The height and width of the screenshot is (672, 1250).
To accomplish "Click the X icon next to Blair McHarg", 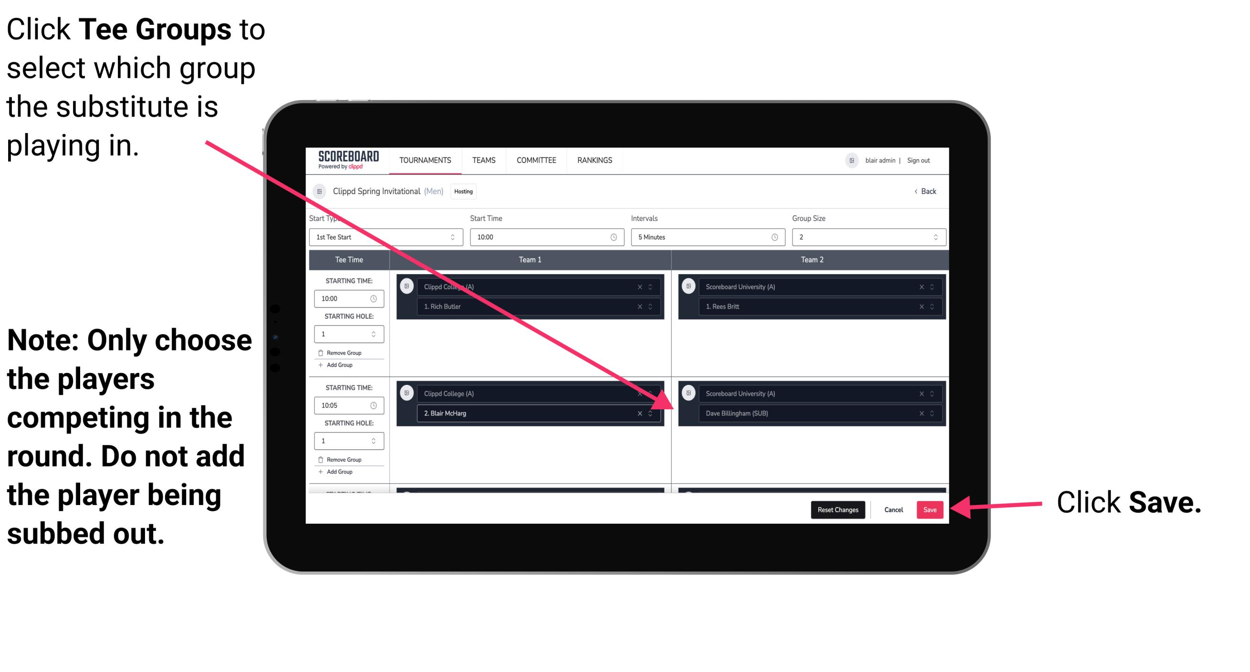I will tap(641, 413).
